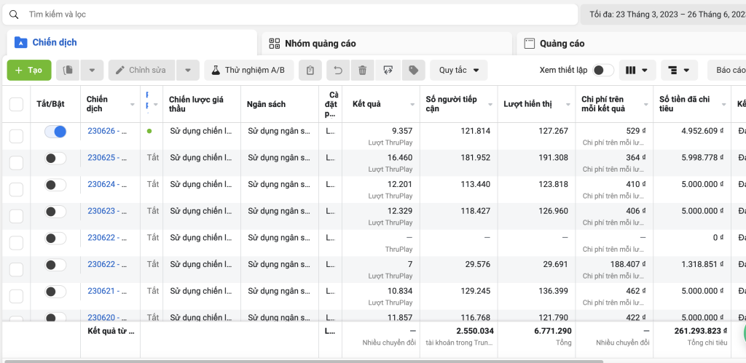Viewport: 746px width, 363px height.
Task: Click the search magnifier icon
Action: click(14, 15)
